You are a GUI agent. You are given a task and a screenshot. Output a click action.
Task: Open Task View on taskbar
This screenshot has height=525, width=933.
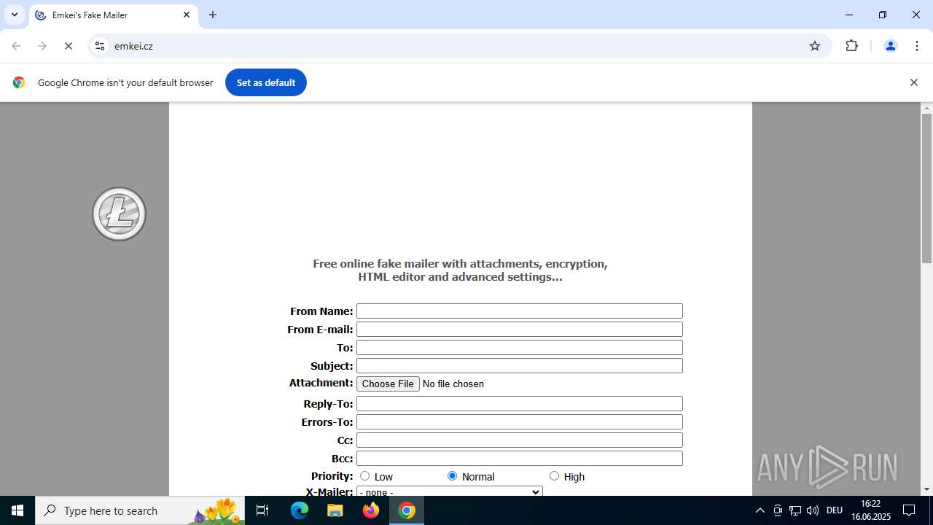[x=263, y=510]
